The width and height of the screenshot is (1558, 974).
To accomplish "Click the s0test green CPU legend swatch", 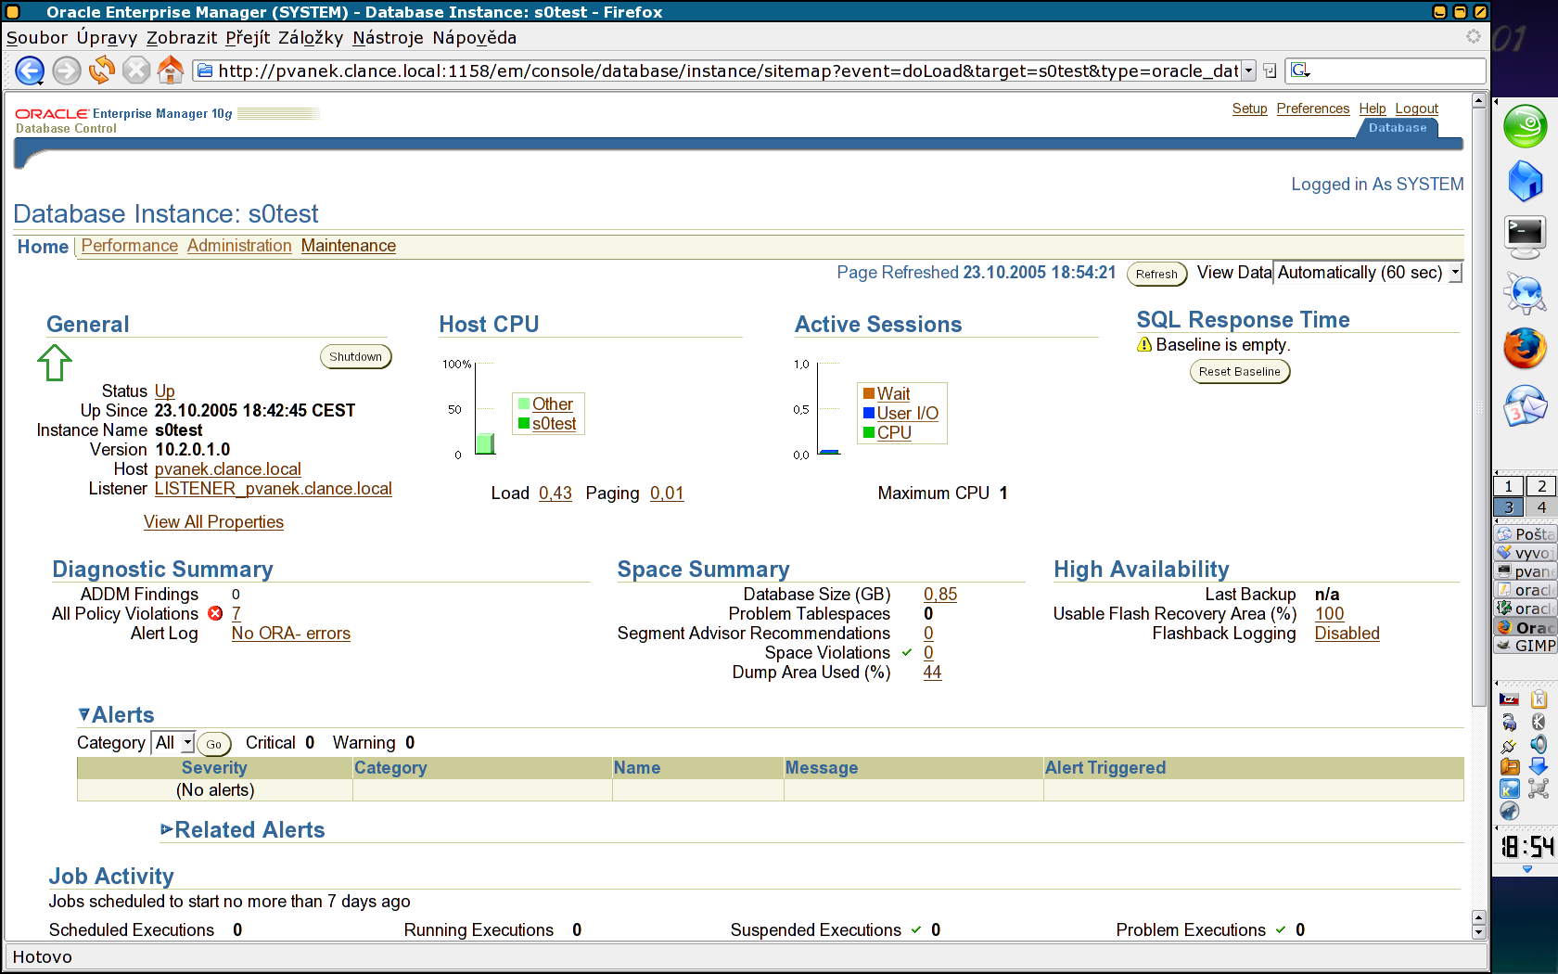I will 524,423.
